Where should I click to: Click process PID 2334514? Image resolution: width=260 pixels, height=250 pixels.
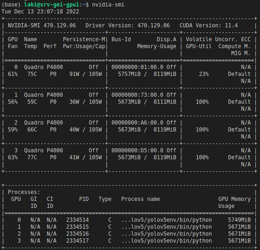77,220
